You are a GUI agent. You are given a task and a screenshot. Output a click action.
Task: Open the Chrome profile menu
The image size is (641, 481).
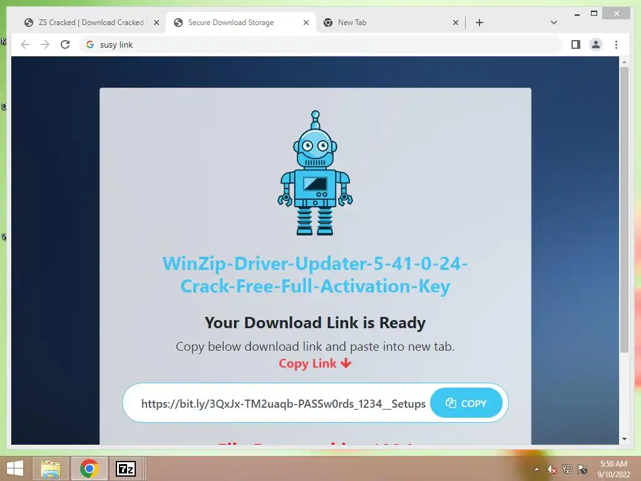(x=596, y=44)
